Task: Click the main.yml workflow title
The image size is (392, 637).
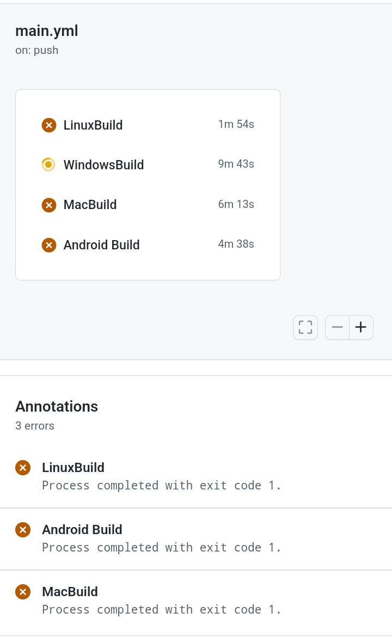Action: click(x=46, y=30)
